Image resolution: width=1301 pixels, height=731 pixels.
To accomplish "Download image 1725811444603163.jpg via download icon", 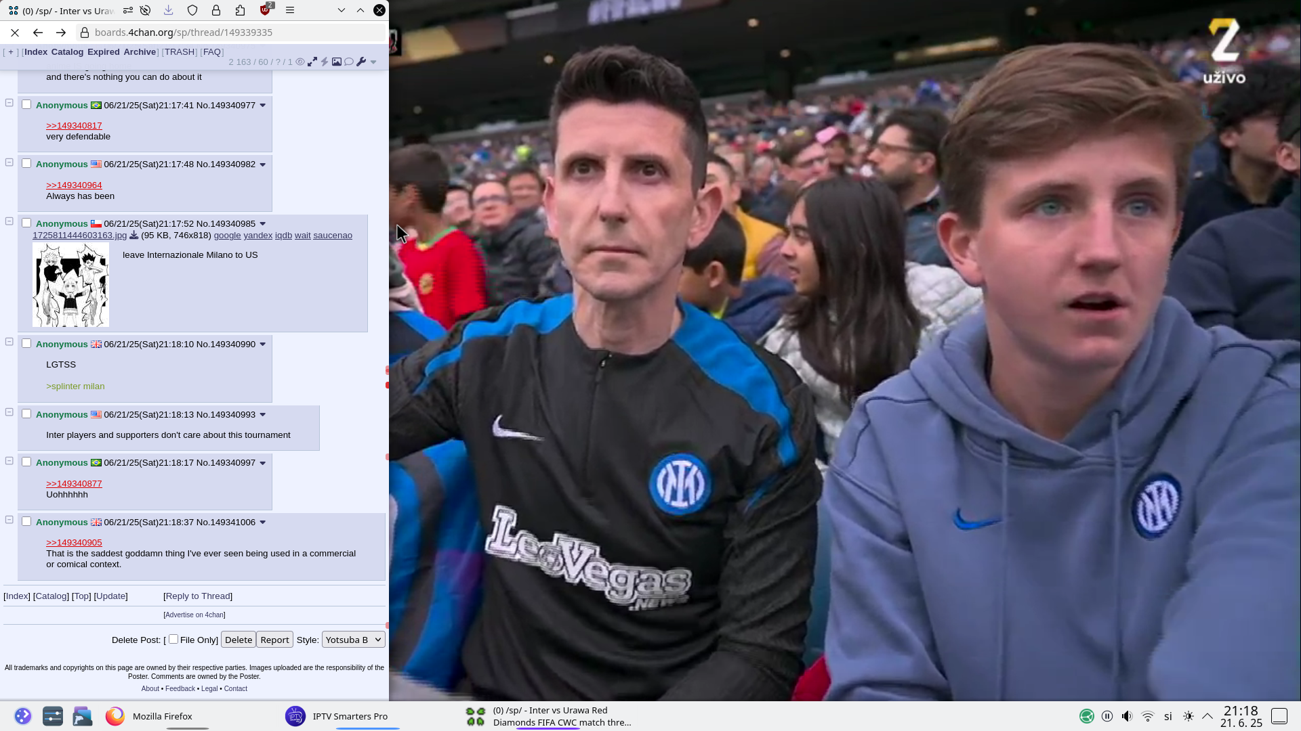I will coord(133,236).
